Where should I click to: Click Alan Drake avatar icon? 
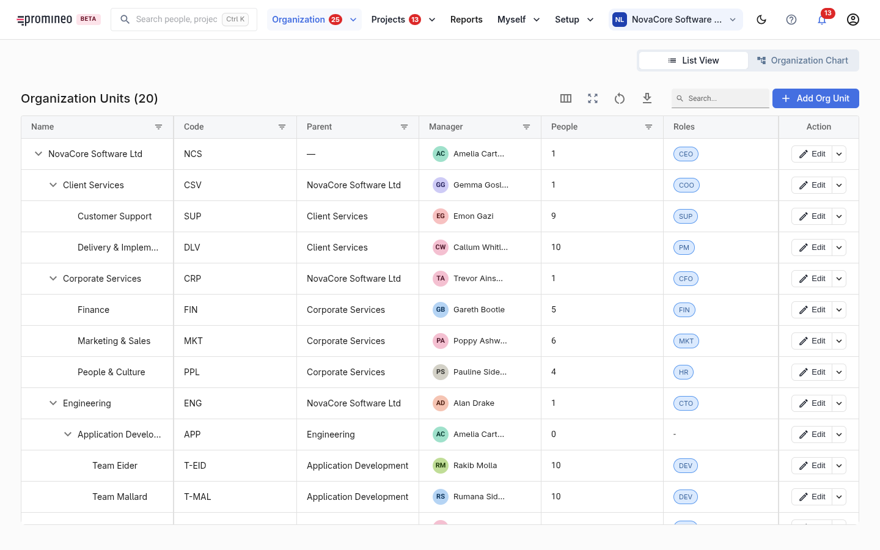(441, 403)
